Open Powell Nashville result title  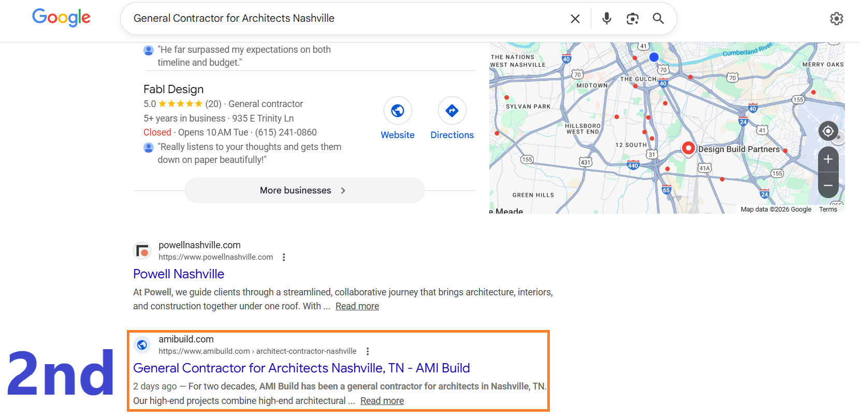pyautogui.click(x=179, y=274)
